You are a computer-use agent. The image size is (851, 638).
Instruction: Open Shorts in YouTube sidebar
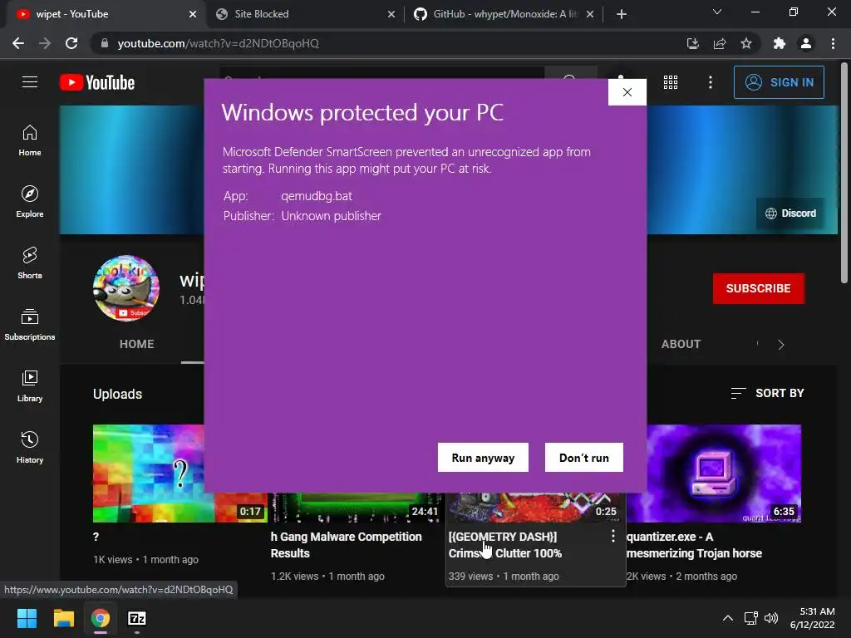coord(30,263)
